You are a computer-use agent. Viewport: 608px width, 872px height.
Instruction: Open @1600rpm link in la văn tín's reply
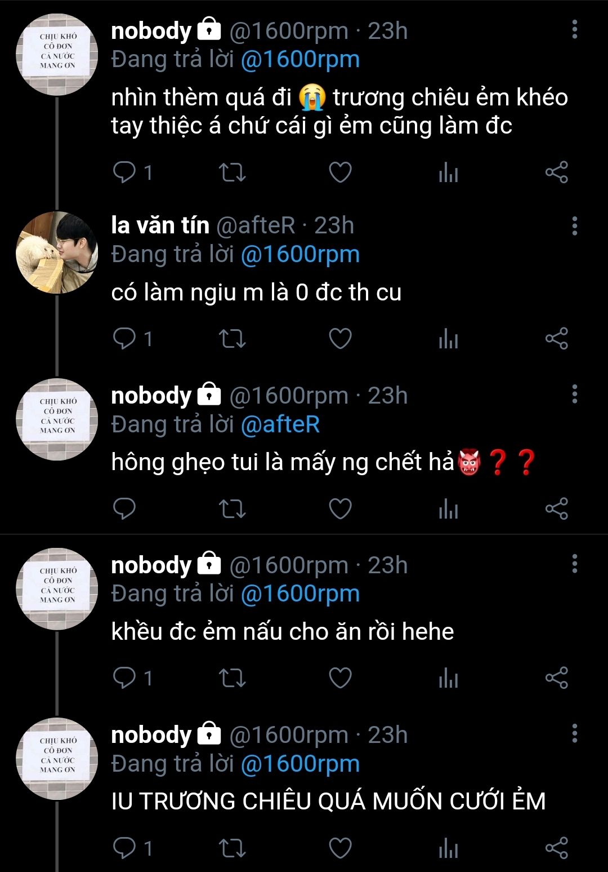coord(300,254)
